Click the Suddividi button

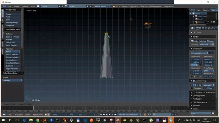(13, 66)
